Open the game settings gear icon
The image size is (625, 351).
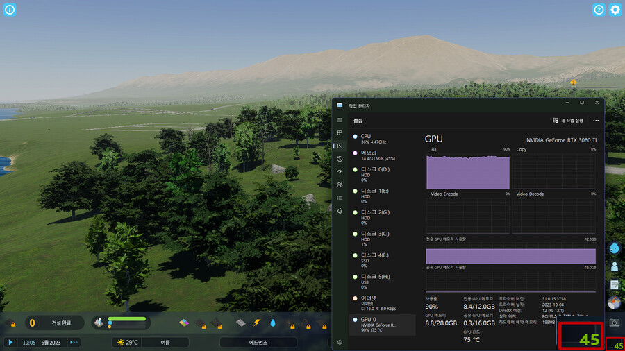point(615,10)
